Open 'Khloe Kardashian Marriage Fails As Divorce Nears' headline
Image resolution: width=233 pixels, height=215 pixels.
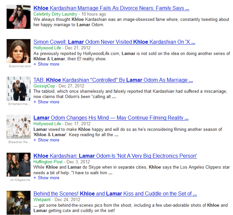111,8
